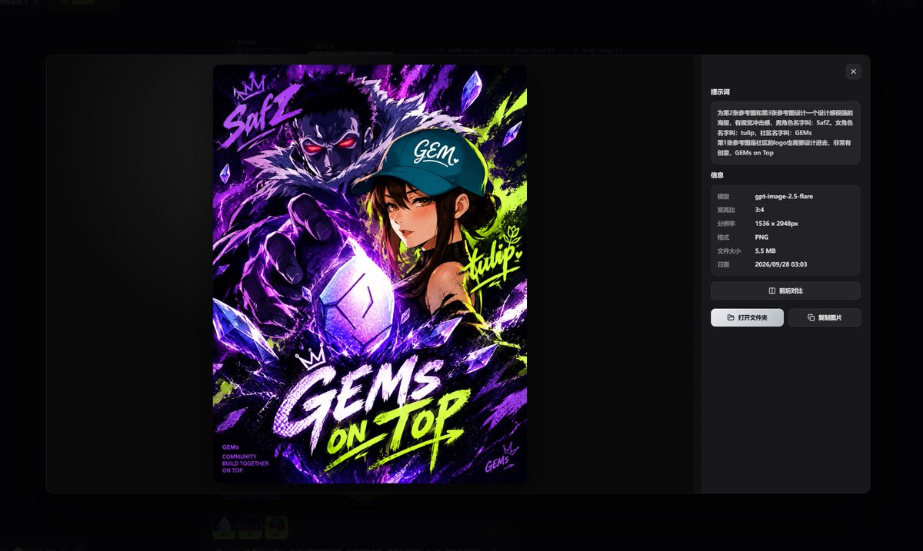The height and width of the screenshot is (551, 923).
Task: Click the 模型 label in info panel
Action: (722, 196)
